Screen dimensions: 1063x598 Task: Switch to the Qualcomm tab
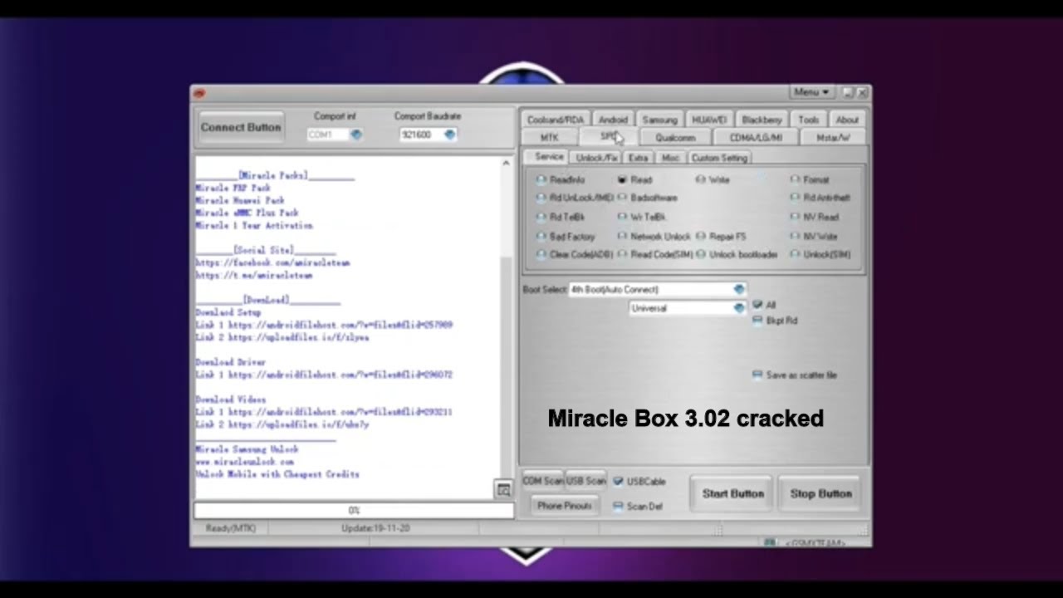pyautogui.click(x=675, y=138)
